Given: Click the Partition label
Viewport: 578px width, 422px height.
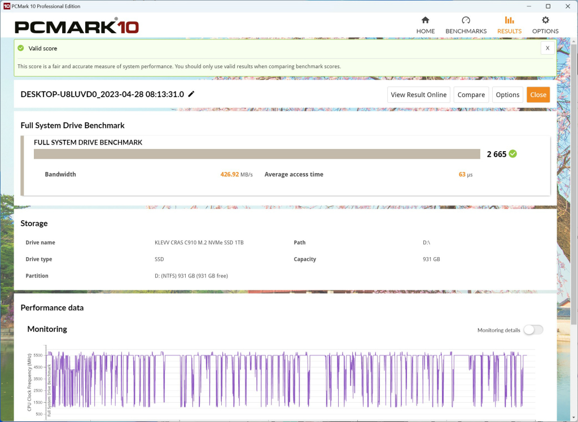Looking at the screenshot, I should pyautogui.click(x=37, y=276).
